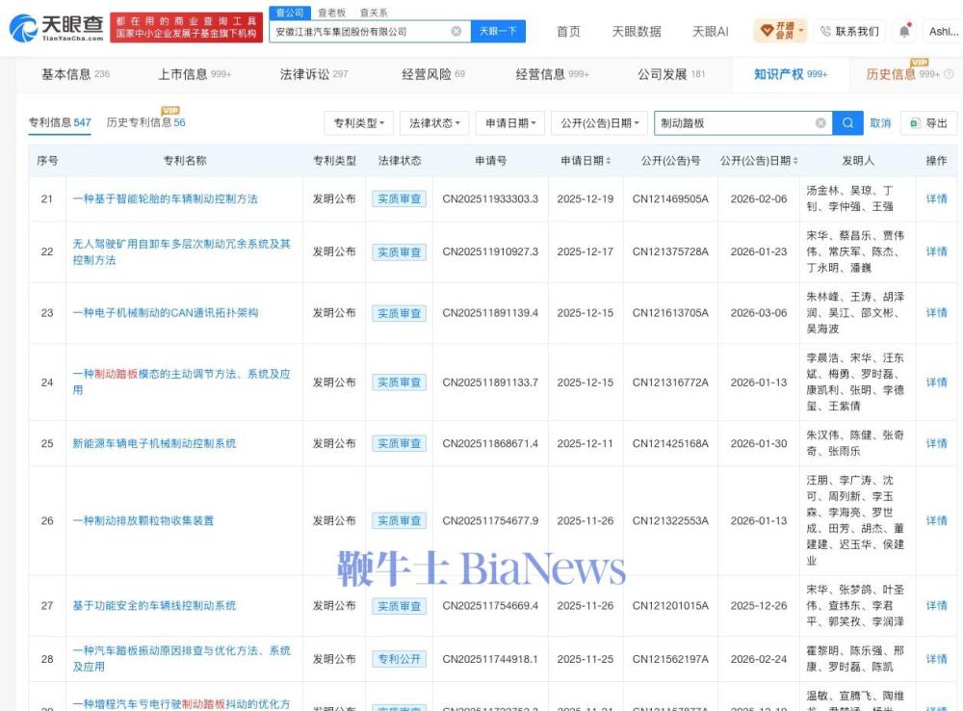Click the red 国家中小企业发展子基金 banner
Image resolution: width=963 pixels, height=711 pixels.
[x=186, y=28]
